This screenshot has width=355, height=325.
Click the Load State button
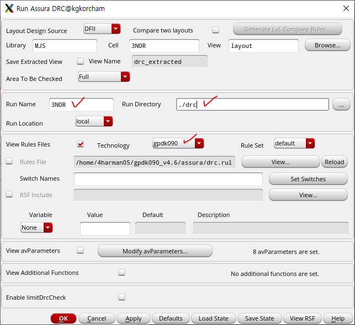pyautogui.click(x=214, y=318)
